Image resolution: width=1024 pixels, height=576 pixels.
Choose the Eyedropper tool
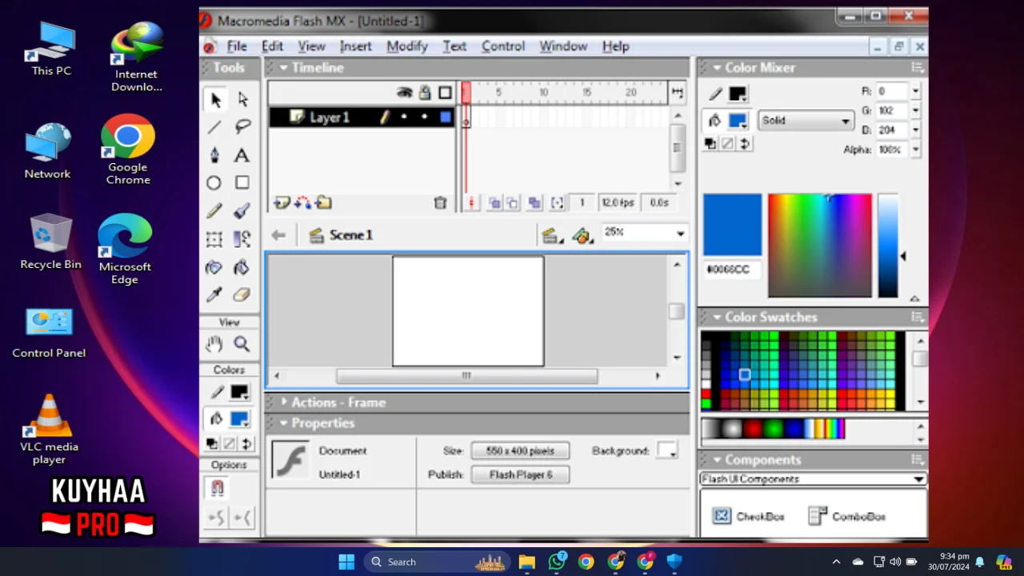(214, 295)
